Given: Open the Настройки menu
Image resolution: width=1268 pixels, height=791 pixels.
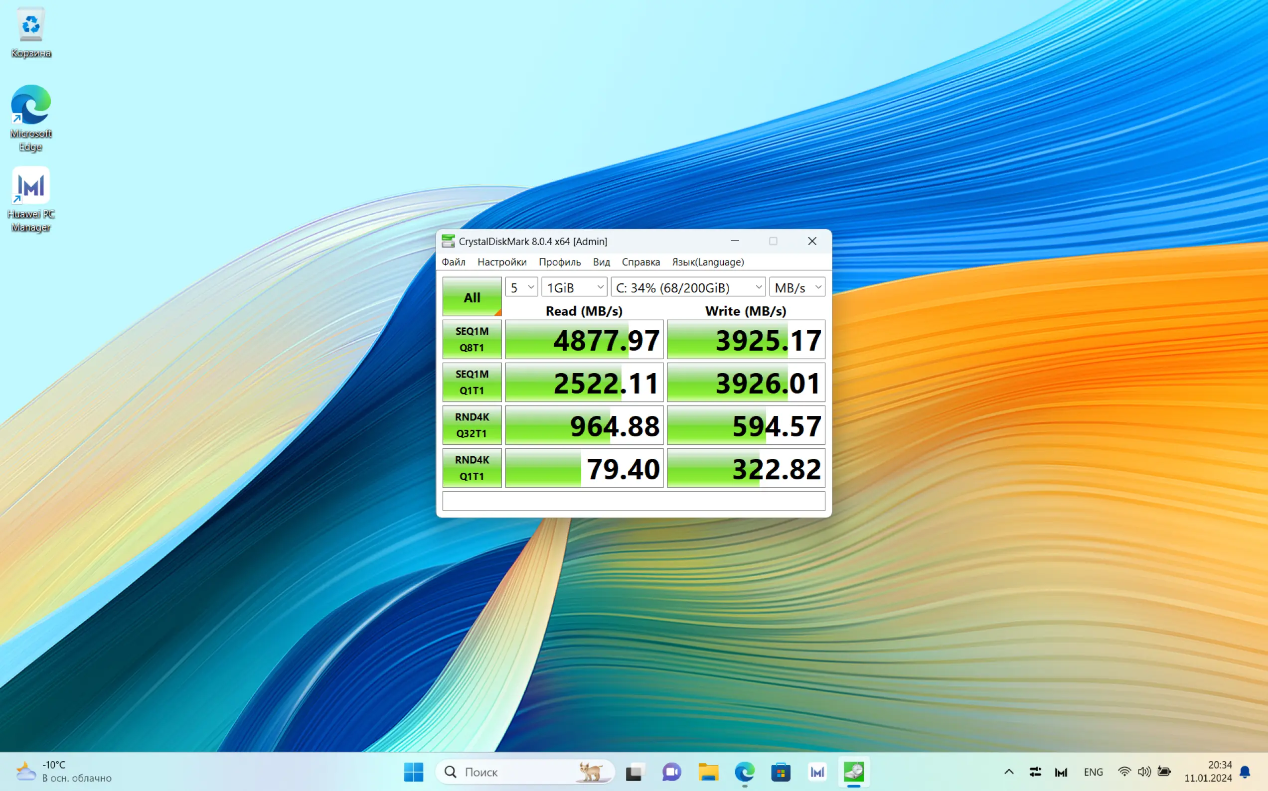Looking at the screenshot, I should click(501, 262).
